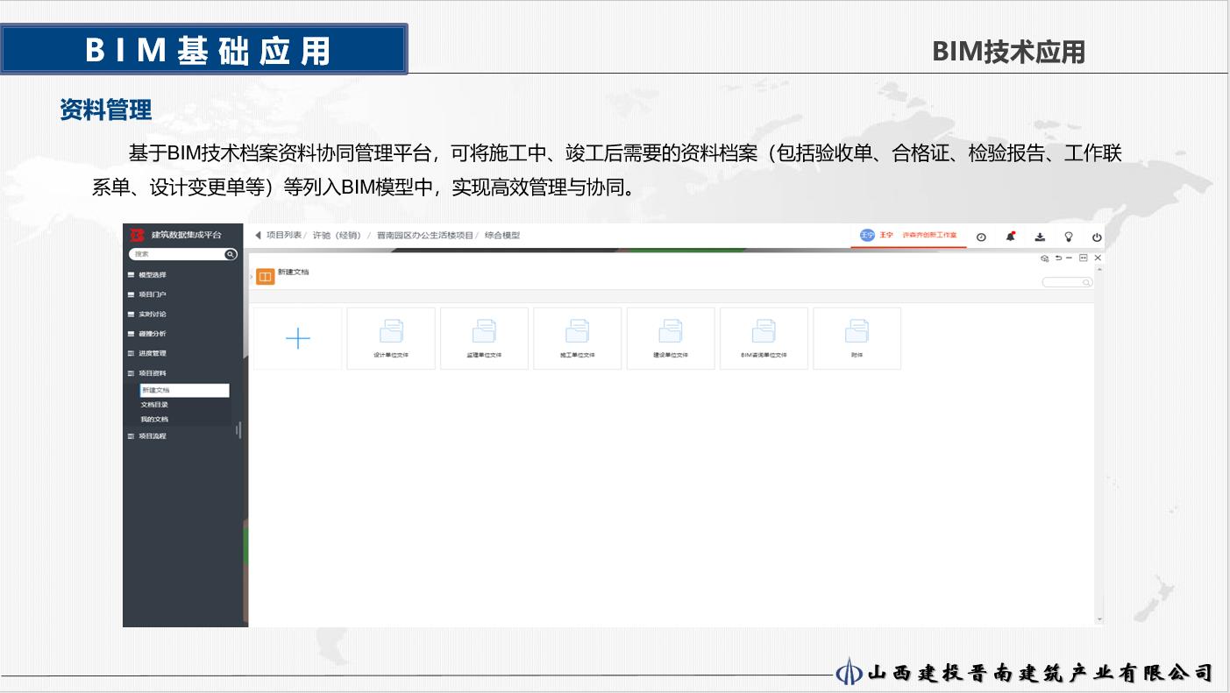Open the notifications bell

click(x=1011, y=236)
